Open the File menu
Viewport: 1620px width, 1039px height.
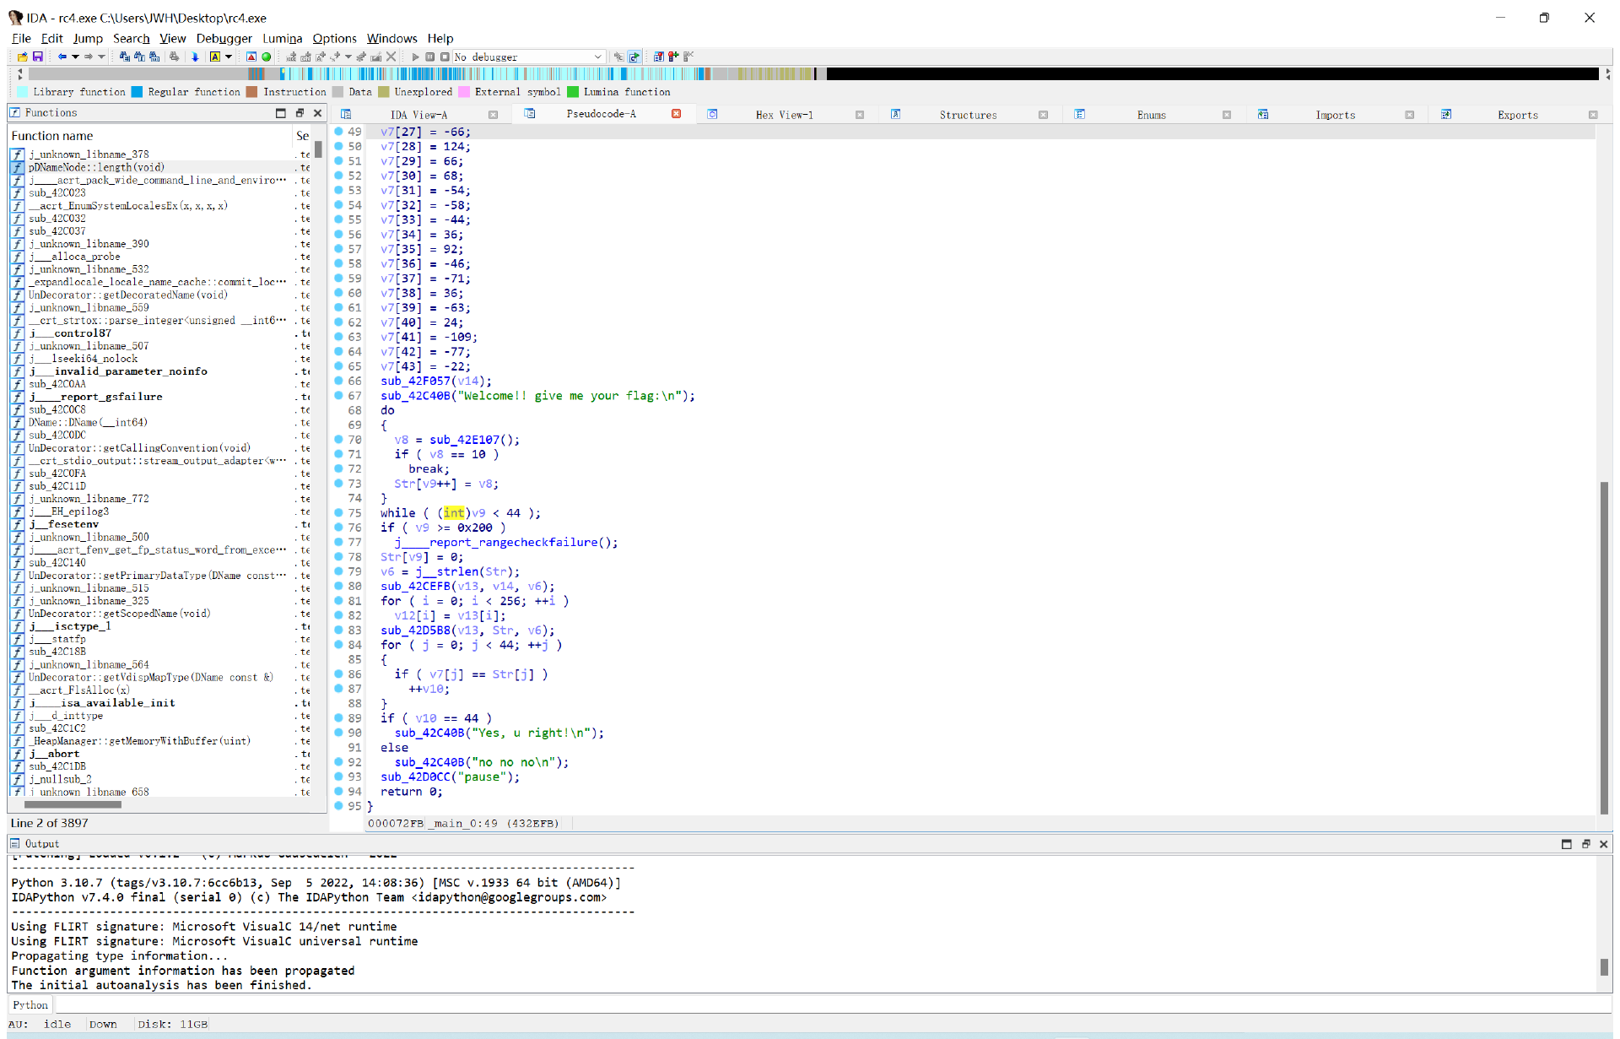pyautogui.click(x=21, y=38)
